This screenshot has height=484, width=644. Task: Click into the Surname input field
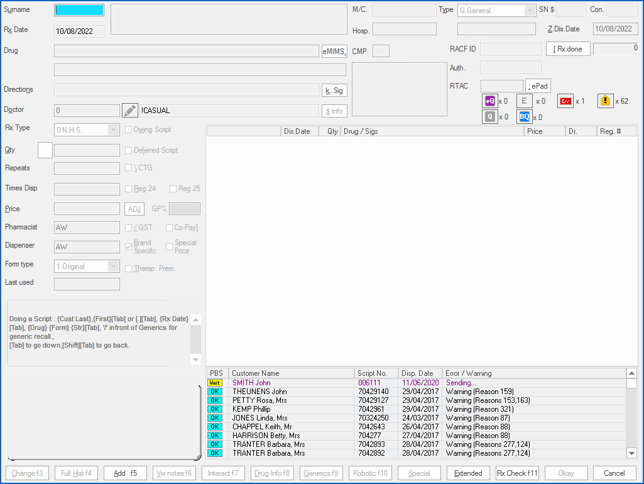[x=80, y=10]
